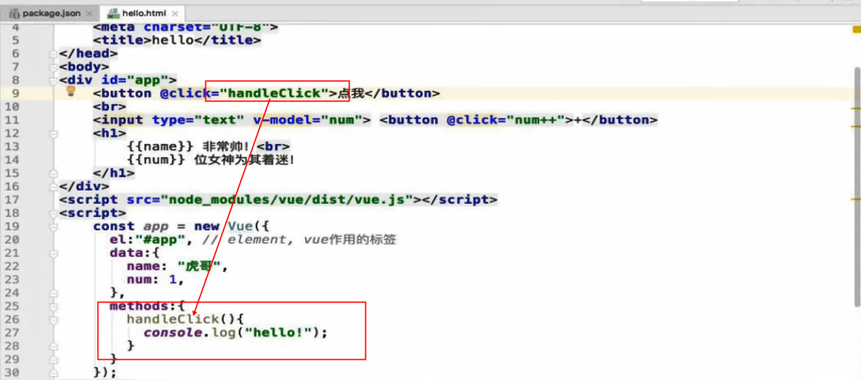Click the name: "虎哥" property line
The image size is (861, 380).
(177, 266)
